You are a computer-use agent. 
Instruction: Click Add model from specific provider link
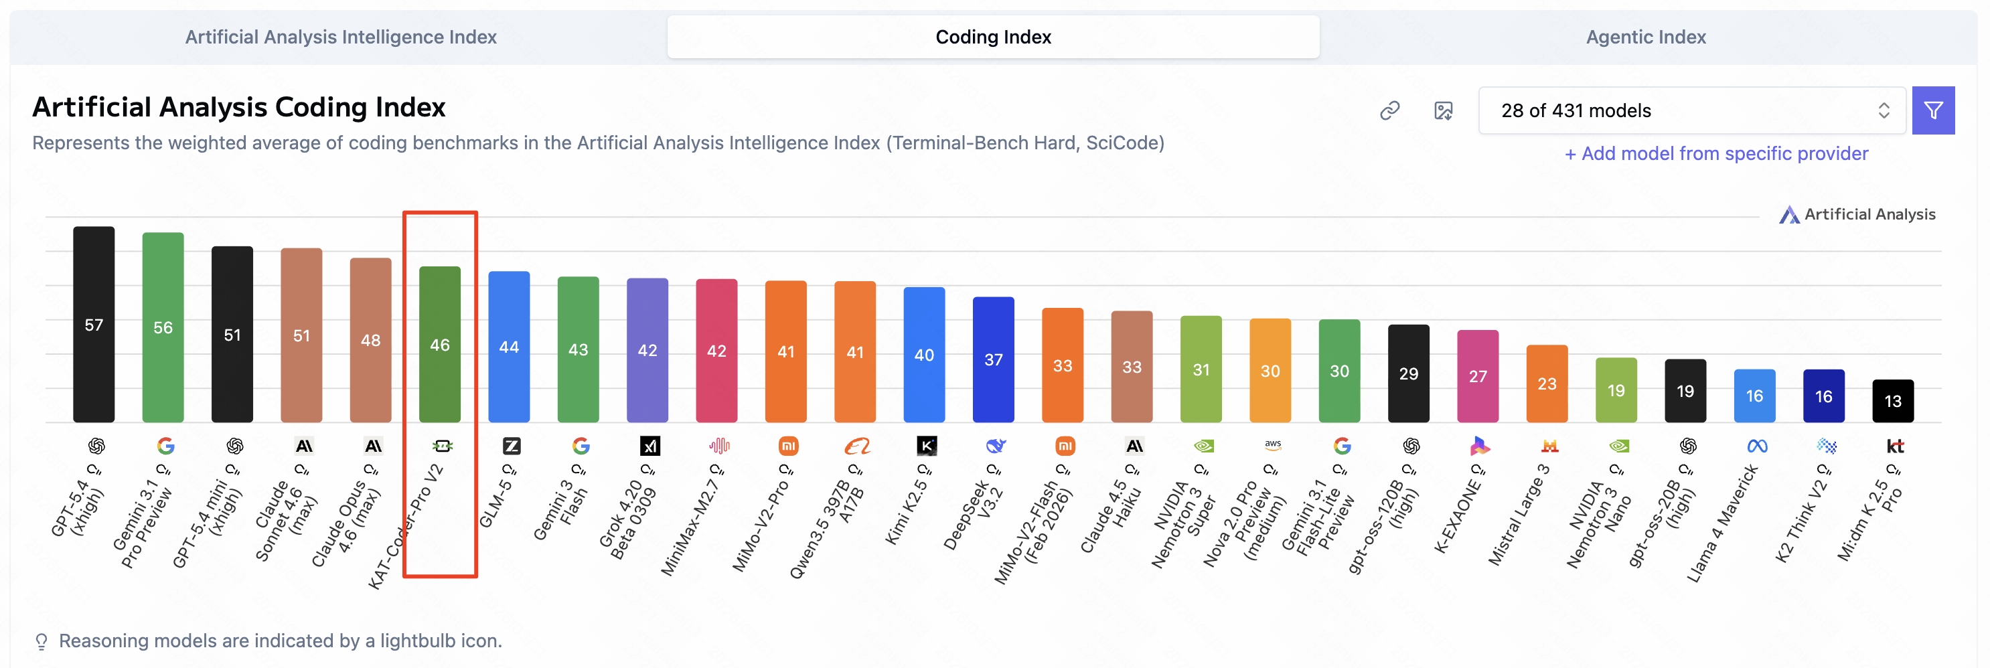click(1715, 154)
